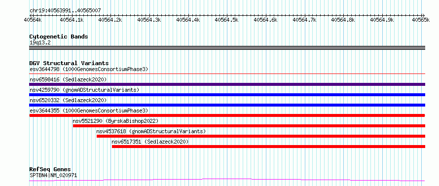Open variant label nsv6598416
Viewport: 439px width, 186px height.
pos(68,79)
